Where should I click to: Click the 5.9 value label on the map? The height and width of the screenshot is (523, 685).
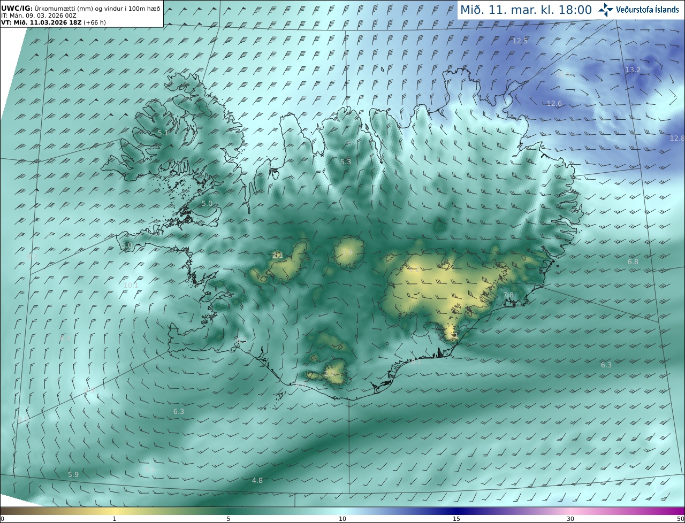(x=73, y=474)
